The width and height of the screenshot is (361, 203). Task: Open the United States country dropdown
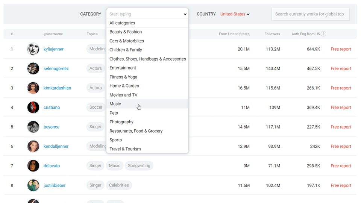coord(235,14)
